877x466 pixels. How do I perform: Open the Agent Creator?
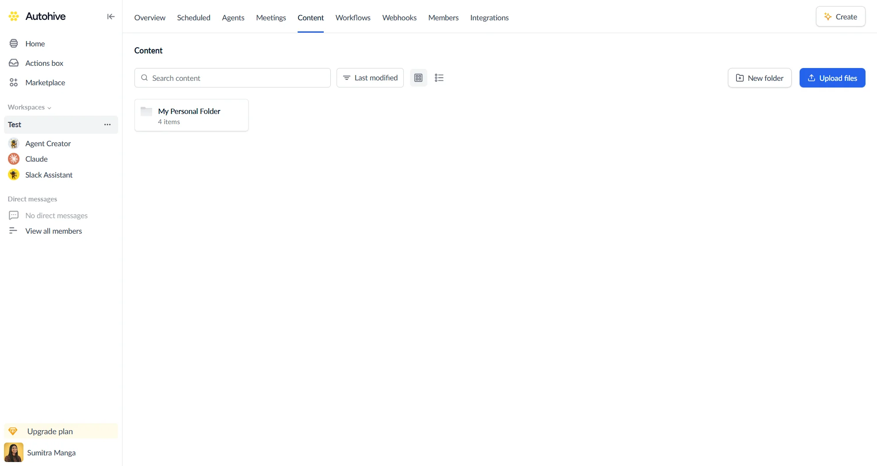coord(48,143)
